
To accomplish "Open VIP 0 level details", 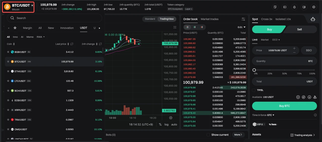I will [x=259, y=124].
